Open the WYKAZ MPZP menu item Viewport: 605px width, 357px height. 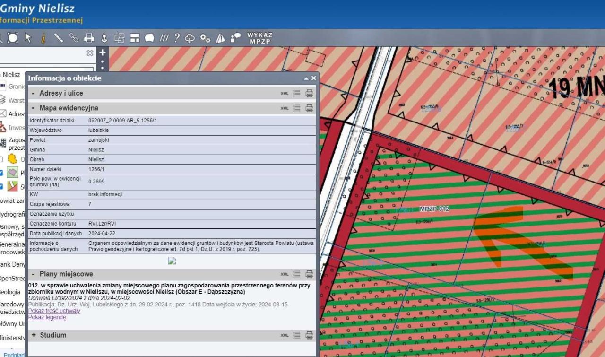pyautogui.click(x=260, y=38)
